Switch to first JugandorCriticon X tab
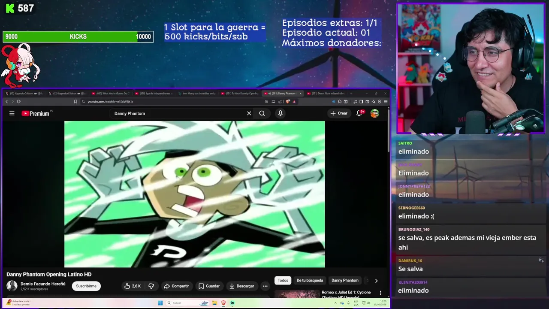549x309 pixels. 25,93
